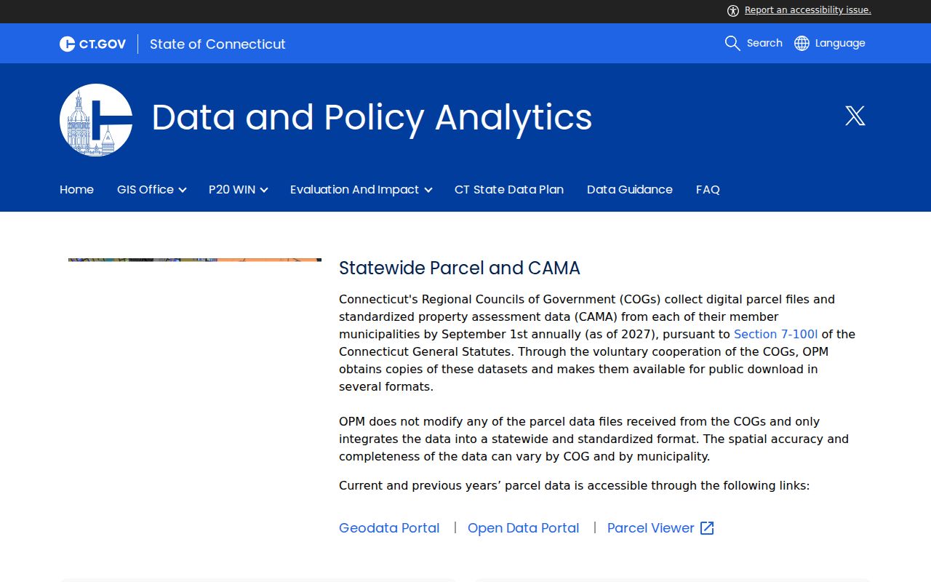The width and height of the screenshot is (931, 582).
Task: Click the accessibility person icon
Action: pyautogui.click(x=733, y=10)
